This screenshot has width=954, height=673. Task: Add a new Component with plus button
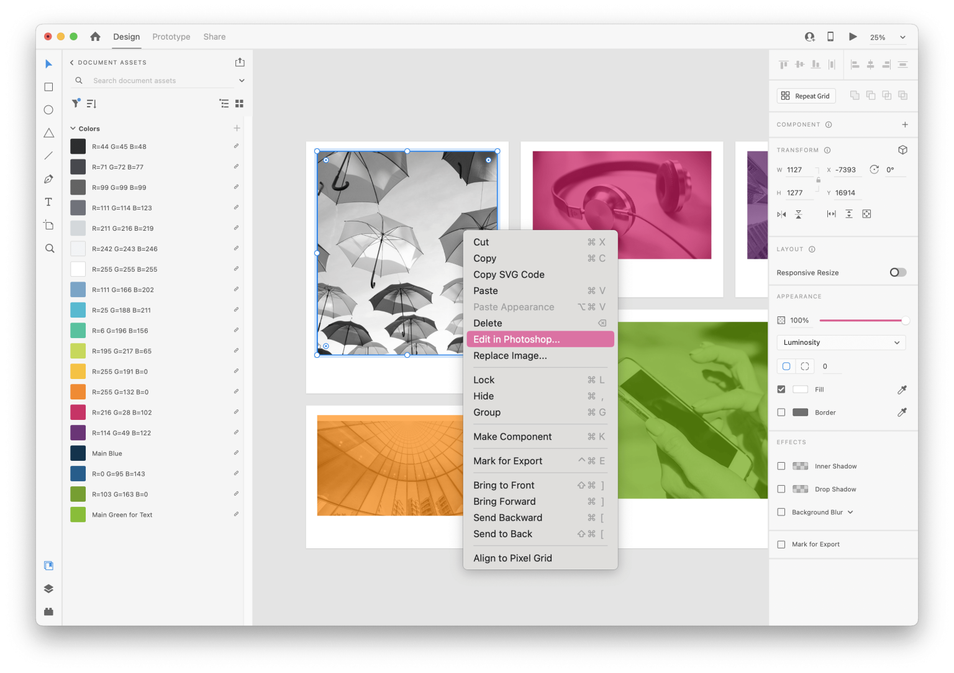click(906, 124)
